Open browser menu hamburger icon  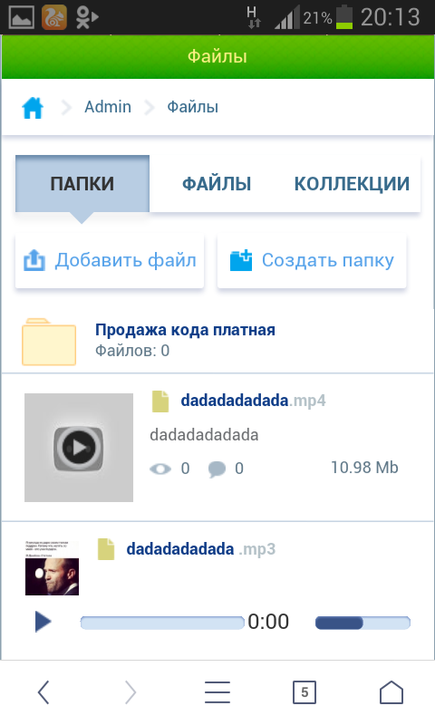217,692
